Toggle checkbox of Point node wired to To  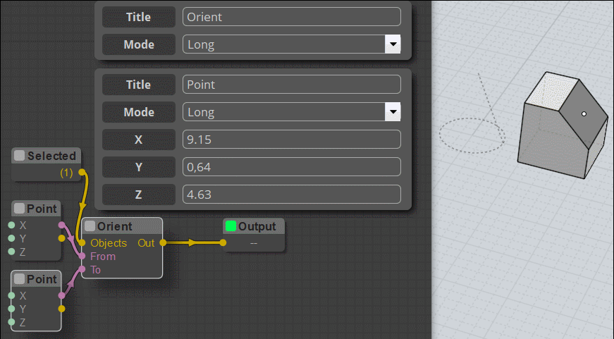click(x=19, y=278)
